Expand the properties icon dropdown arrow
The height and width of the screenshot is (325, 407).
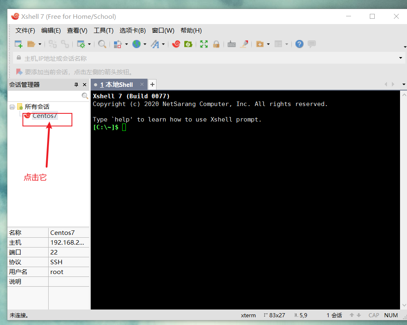point(89,44)
